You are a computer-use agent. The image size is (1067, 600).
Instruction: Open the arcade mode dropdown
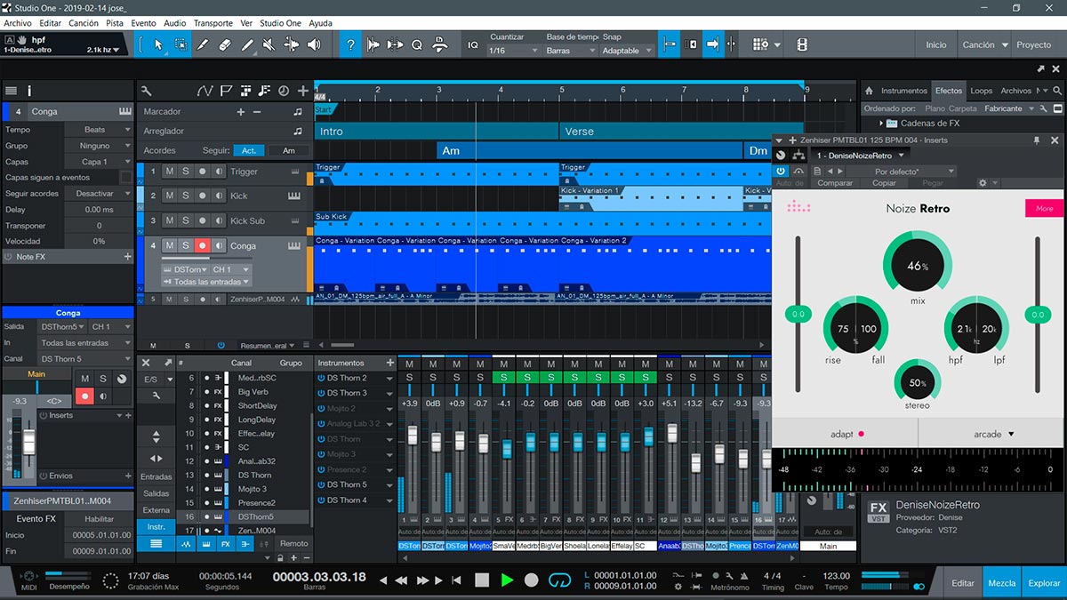pos(993,434)
